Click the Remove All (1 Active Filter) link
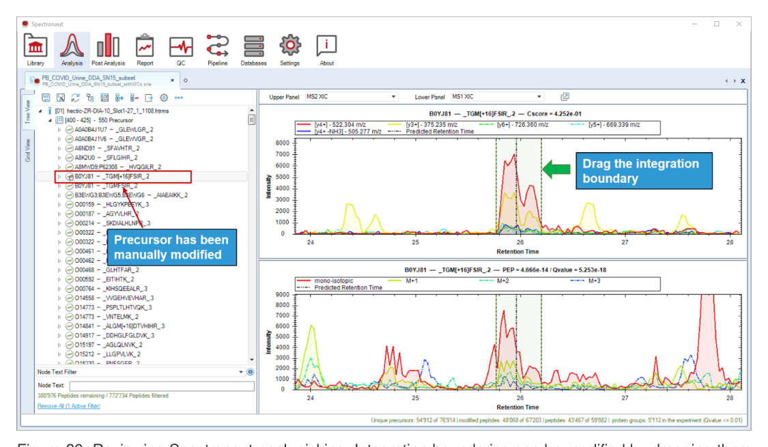 [68, 406]
